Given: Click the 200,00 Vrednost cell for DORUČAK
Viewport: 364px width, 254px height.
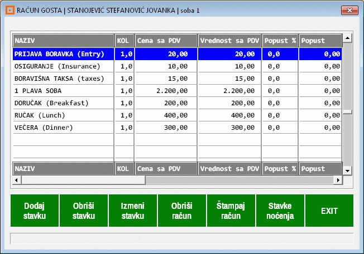Looking at the screenshot, I should (229, 103).
